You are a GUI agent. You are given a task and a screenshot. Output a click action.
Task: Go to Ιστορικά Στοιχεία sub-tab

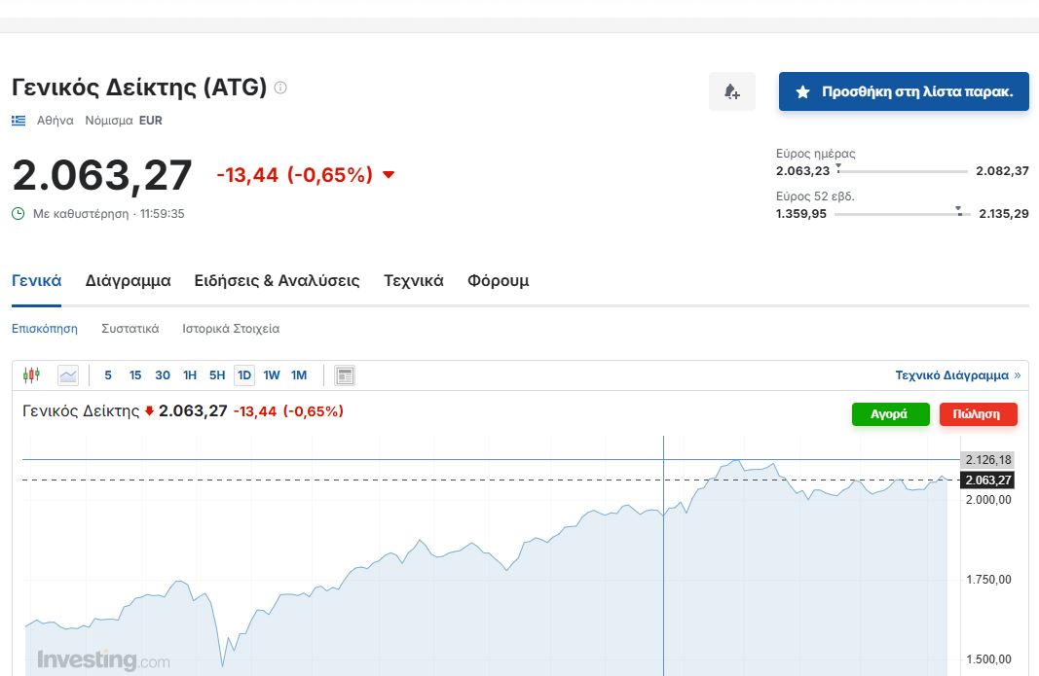point(231,329)
